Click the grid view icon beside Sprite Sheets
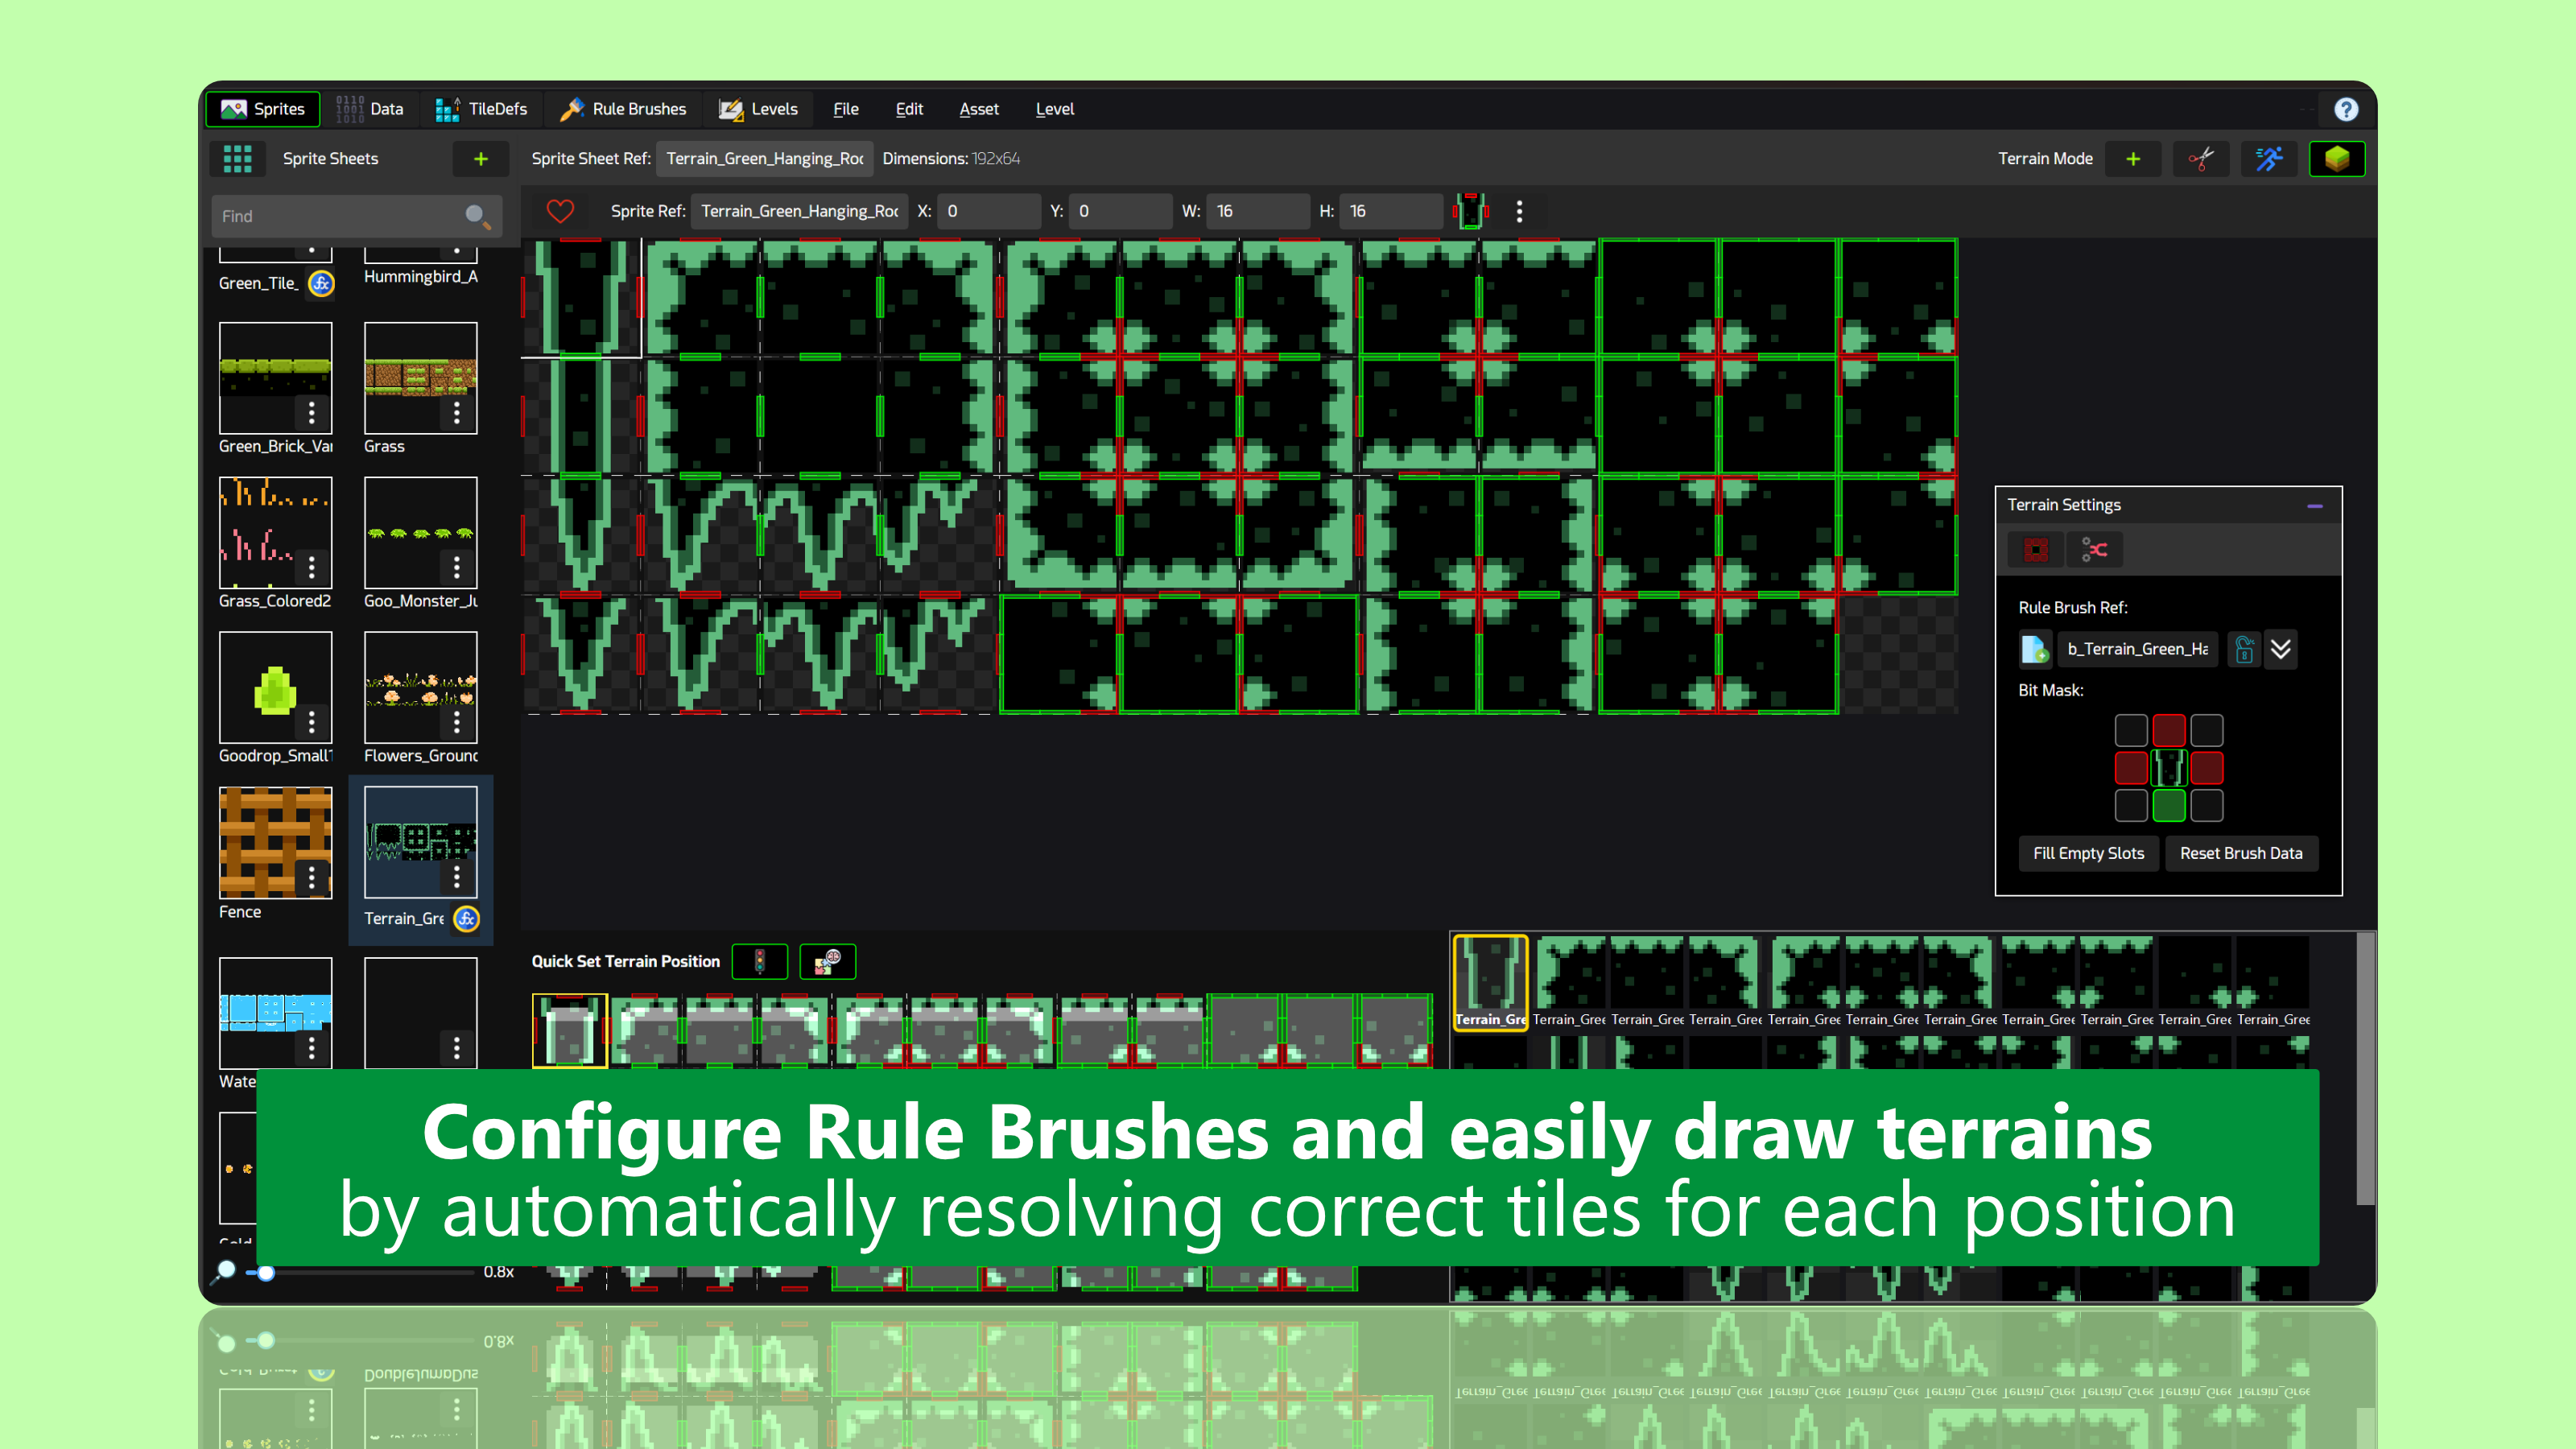Screen dimensions: 2576x1449 click(x=237, y=159)
